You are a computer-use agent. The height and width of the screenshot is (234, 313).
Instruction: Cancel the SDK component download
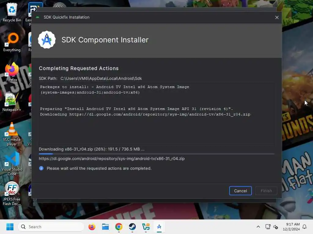pyautogui.click(x=240, y=191)
